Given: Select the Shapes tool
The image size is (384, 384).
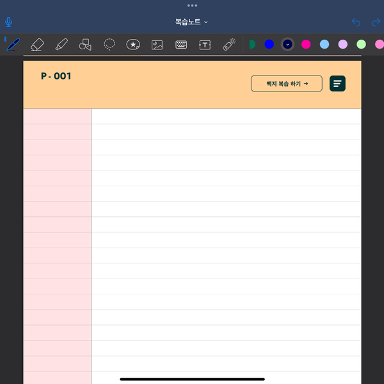Looking at the screenshot, I should coord(85,45).
